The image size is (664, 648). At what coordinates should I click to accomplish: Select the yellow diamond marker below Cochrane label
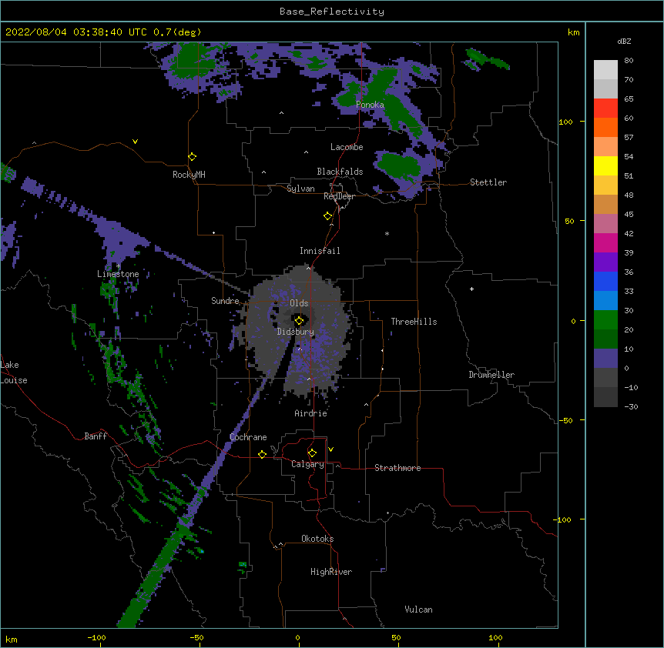(x=262, y=454)
